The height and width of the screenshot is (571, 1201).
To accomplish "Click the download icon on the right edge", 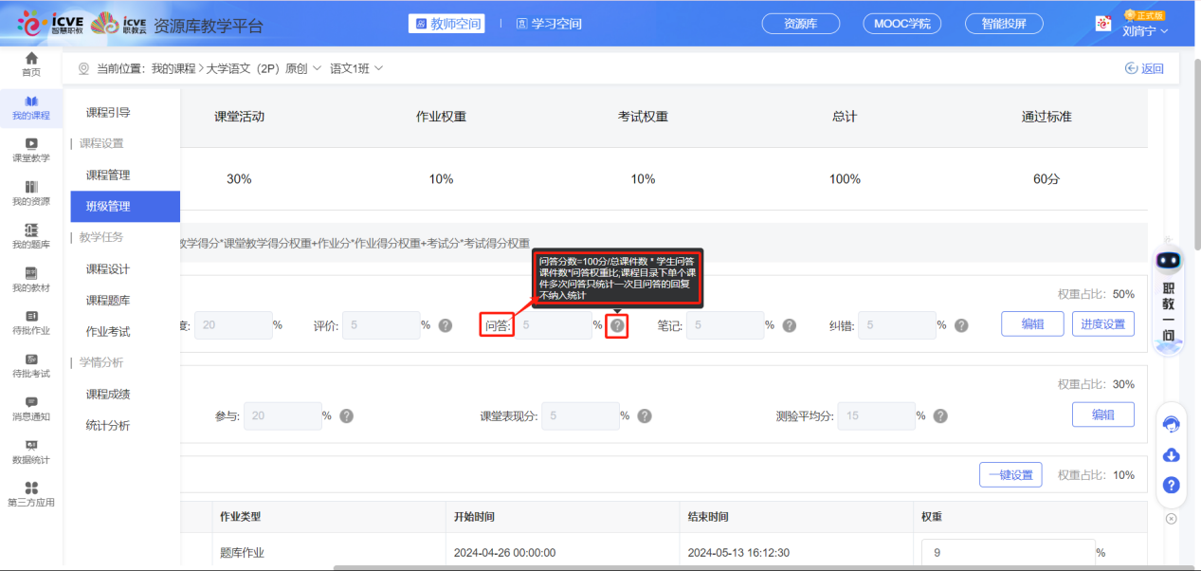I will [1171, 455].
